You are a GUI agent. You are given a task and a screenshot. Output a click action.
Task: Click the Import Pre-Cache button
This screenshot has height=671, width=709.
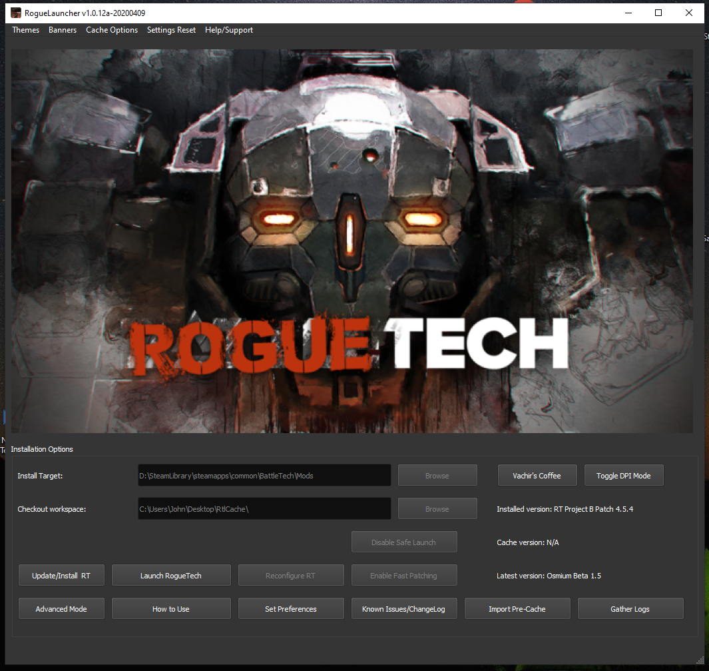point(517,609)
